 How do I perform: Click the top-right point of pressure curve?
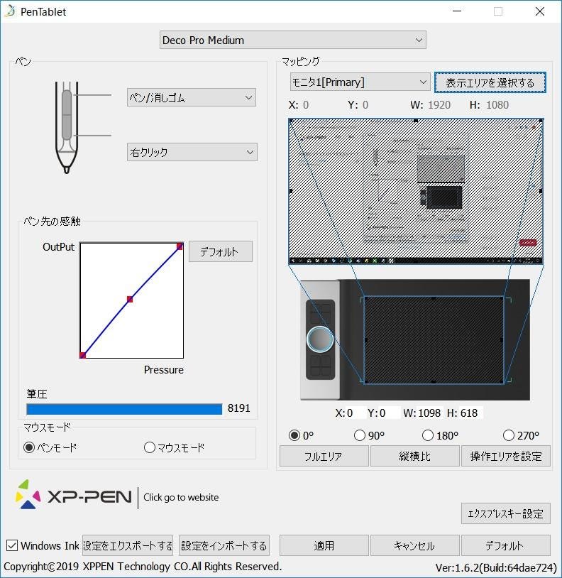coord(180,246)
